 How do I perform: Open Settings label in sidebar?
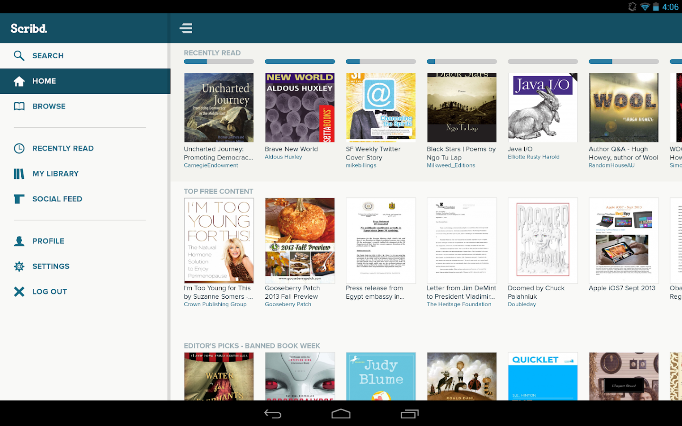coord(51,266)
